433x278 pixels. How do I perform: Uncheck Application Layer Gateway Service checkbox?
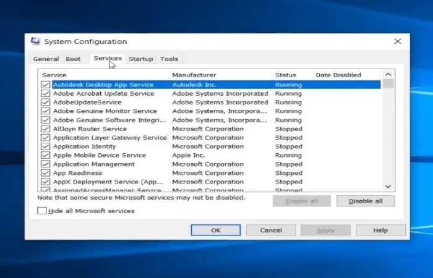[x=45, y=138]
